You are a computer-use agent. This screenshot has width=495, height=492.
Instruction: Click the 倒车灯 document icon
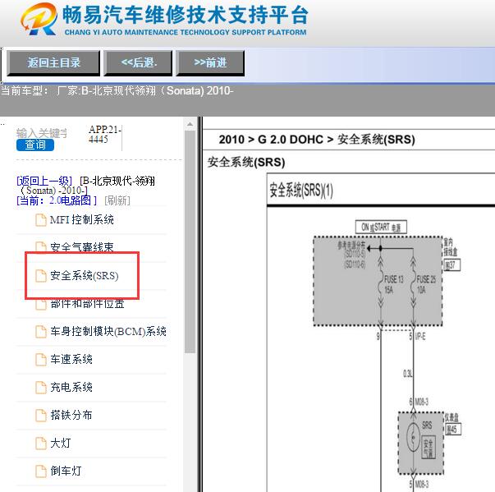coord(41,471)
